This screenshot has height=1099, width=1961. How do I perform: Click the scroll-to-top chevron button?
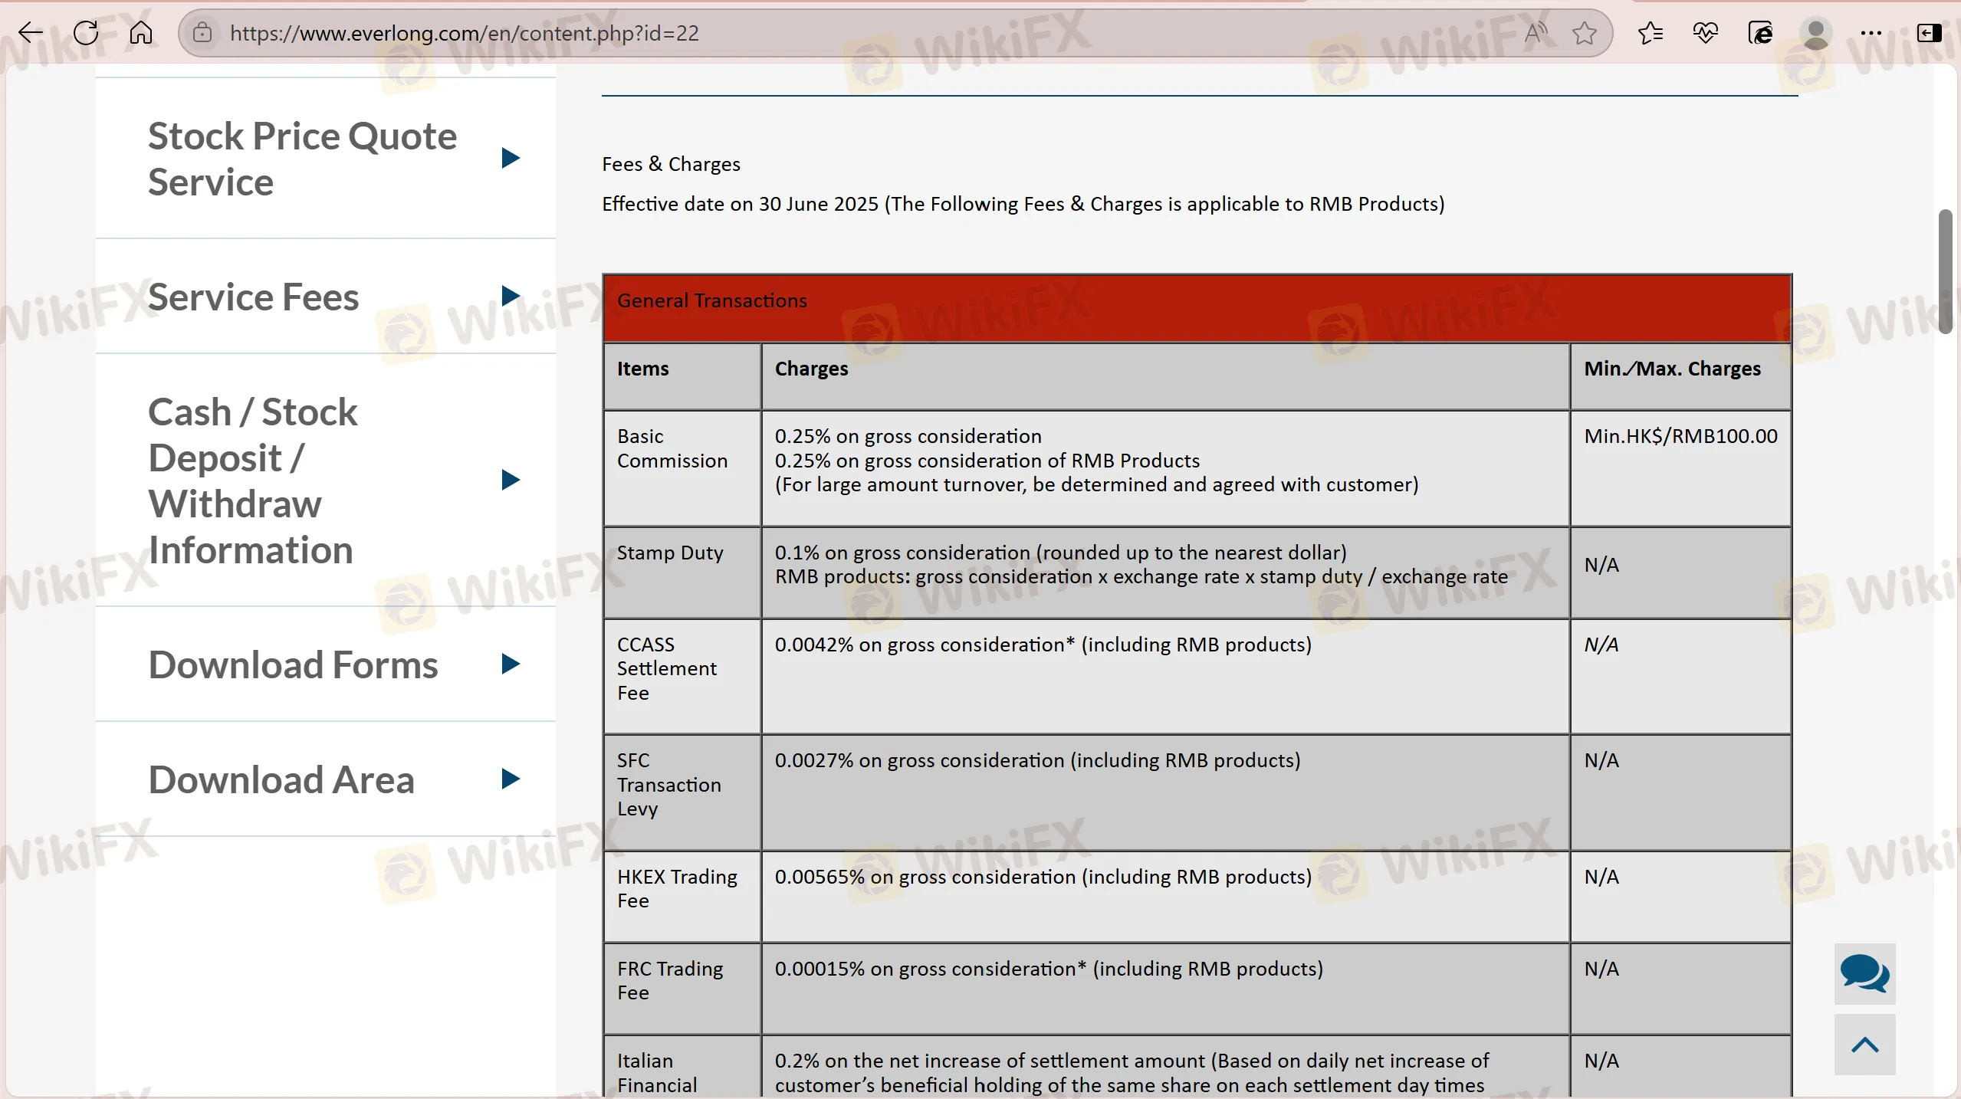(x=1864, y=1045)
